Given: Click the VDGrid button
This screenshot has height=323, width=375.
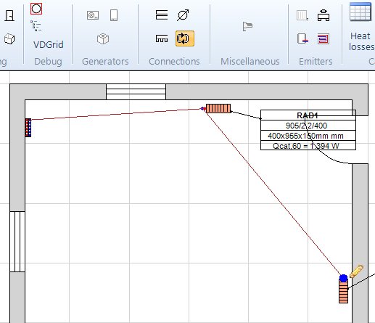Looking at the screenshot, I should pos(49,44).
